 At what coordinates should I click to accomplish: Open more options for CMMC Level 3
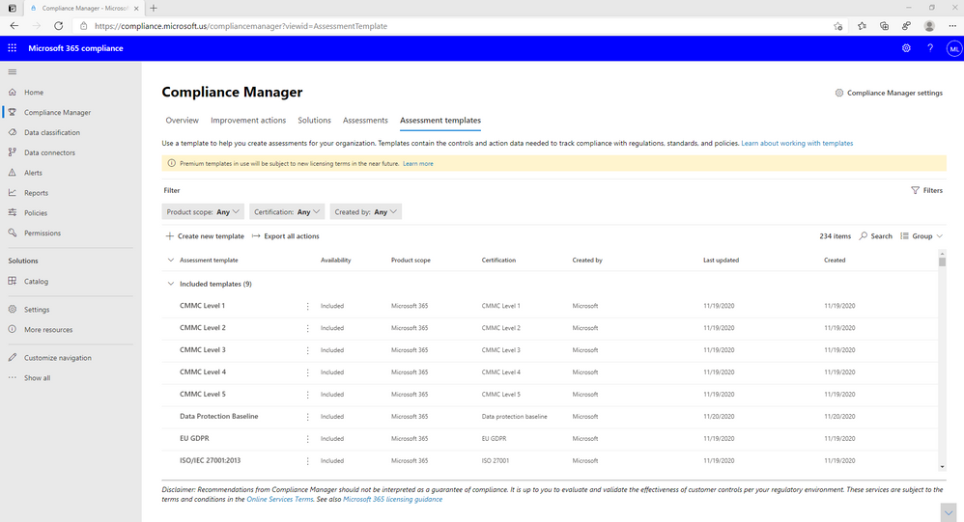(x=307, y=350)
